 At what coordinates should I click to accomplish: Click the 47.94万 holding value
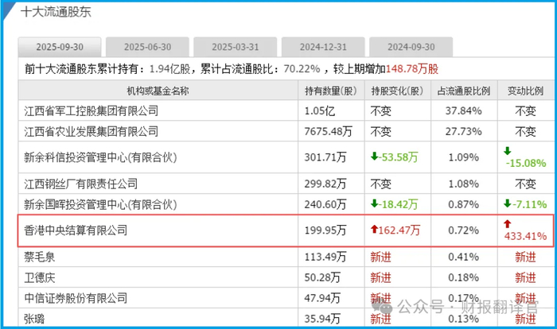(x=322, y=298)
